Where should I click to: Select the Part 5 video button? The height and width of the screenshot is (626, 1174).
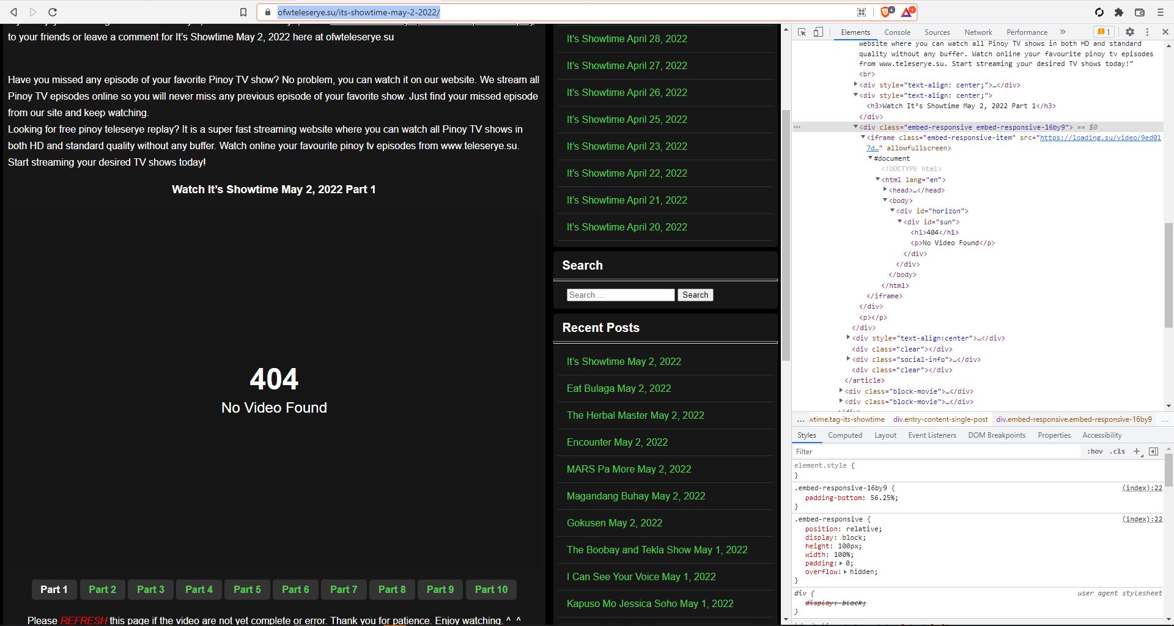coord(247,589)
